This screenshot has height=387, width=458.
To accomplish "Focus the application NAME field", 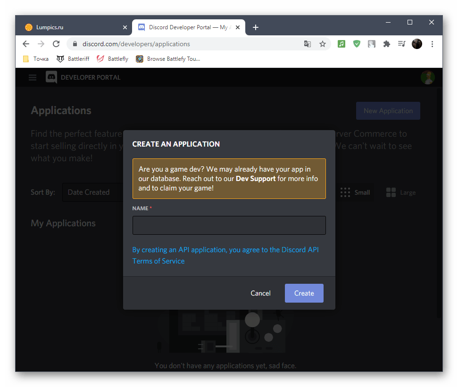I will pyautogui.click(x=229, y=225).
